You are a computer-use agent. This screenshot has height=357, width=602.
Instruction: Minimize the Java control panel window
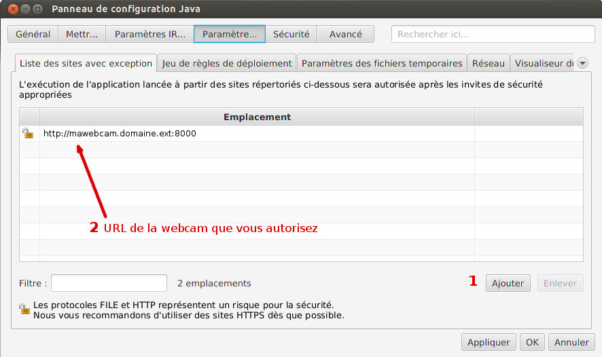click(x=25, y=9)
